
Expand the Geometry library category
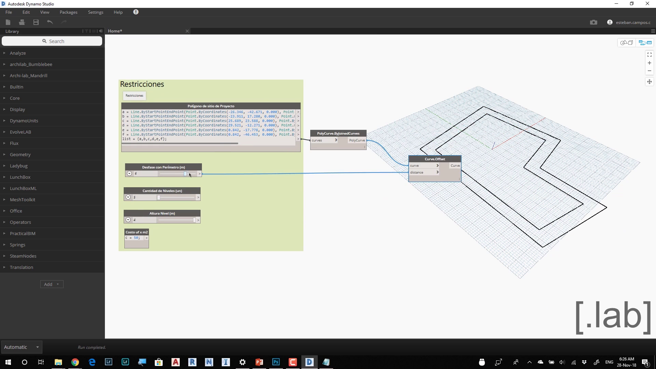20,154
